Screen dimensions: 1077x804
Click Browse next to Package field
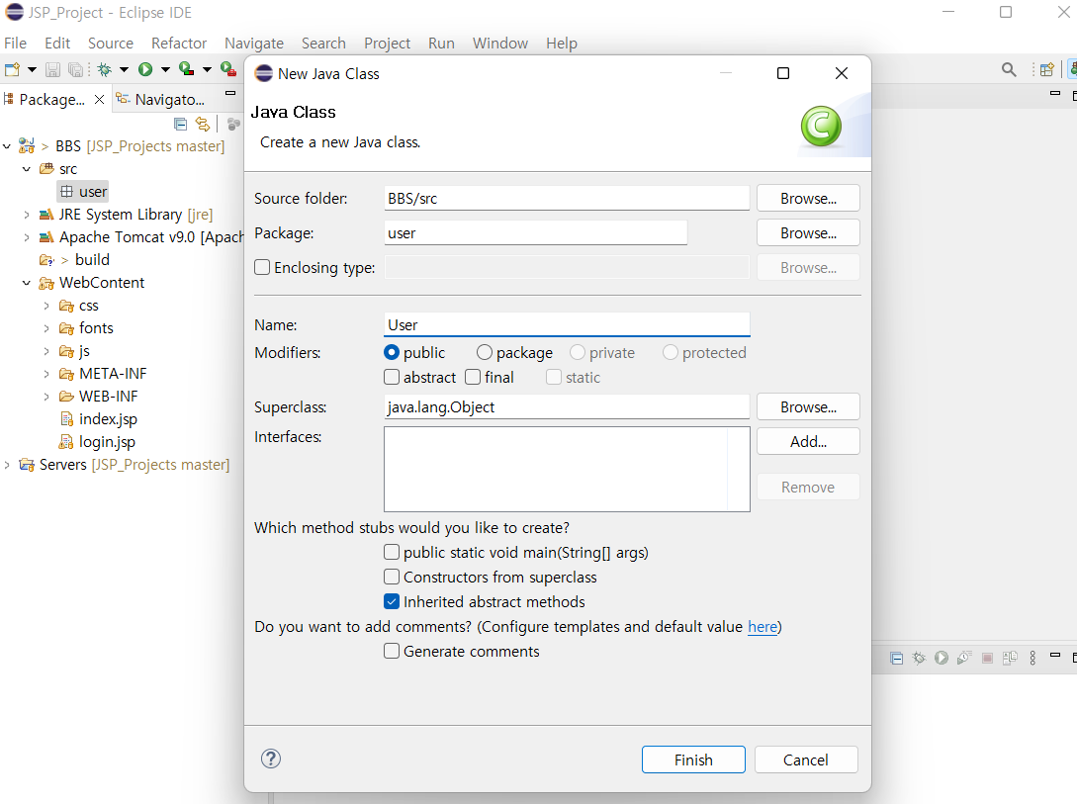click(808, 233)
